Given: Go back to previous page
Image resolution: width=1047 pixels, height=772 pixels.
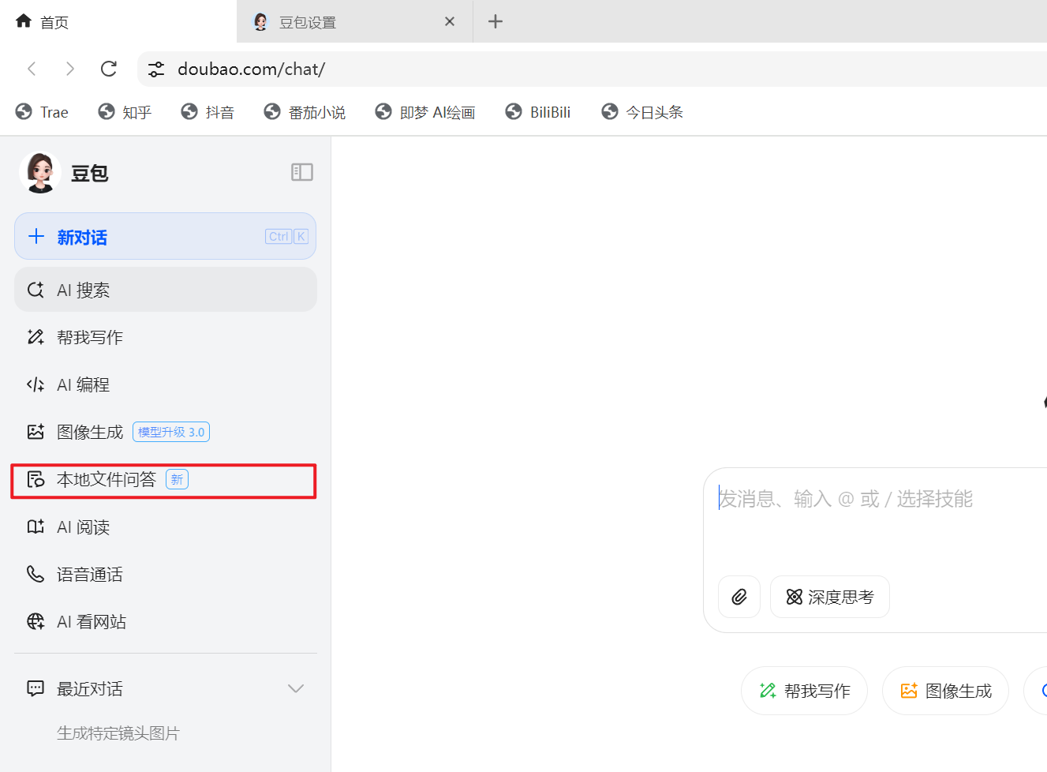Looking at the screenshot, I should 32,69.
